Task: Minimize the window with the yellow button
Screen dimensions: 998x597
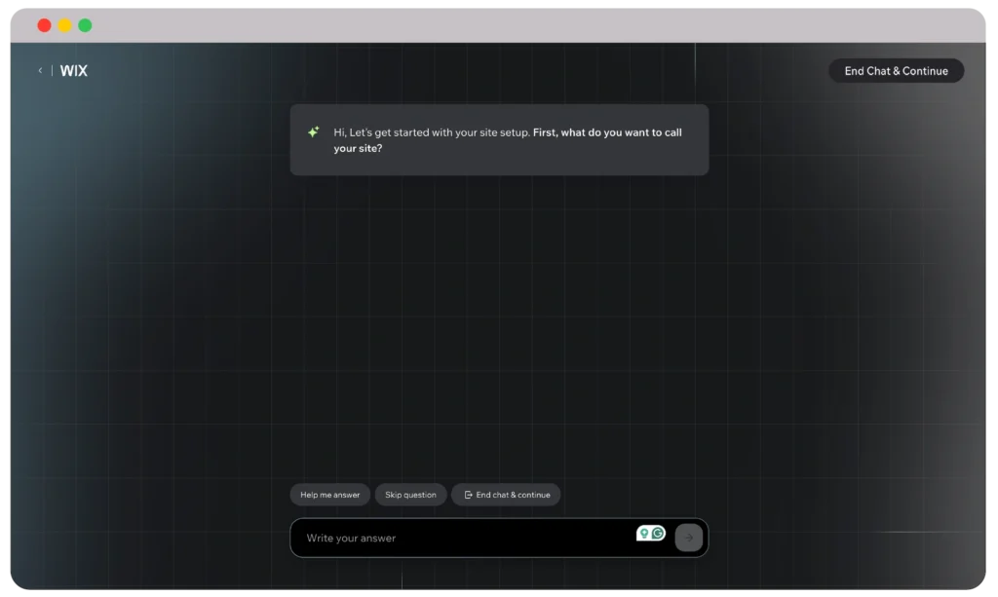Action: point(64,25)
